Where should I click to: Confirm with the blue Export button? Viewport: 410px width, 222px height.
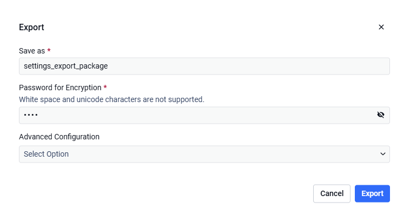click(372, 193)
